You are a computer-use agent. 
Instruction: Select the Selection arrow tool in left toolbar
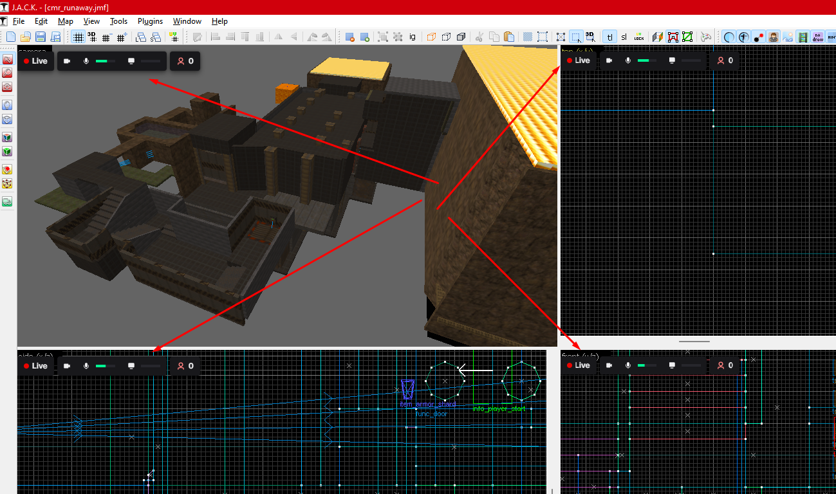[x=7, y=59]
